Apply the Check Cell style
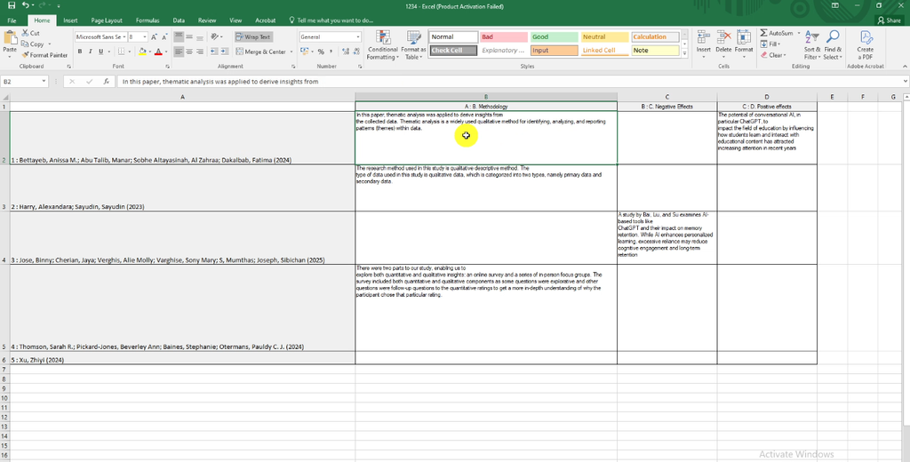This screenshot has height=462, width=910. [453, 51]
